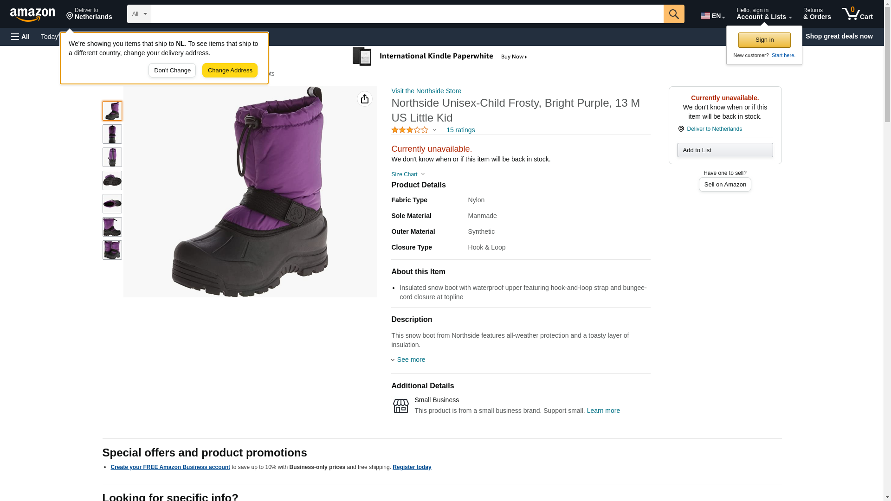The width and height of the screenshot is (891, 501).
Task: Click the Amazon logo
Action: (x=32, y=14)
